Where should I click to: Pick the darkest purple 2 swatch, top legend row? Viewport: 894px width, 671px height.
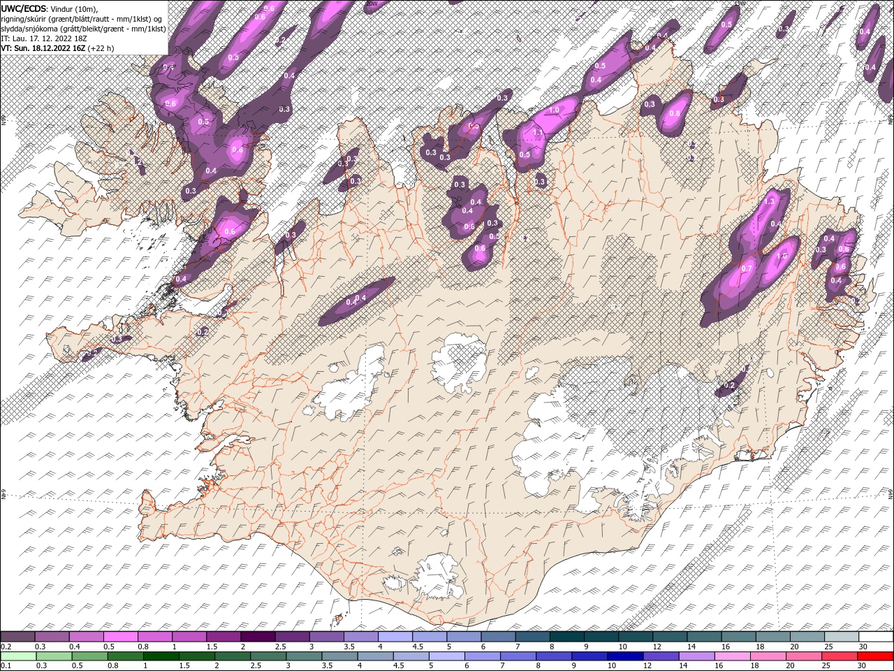tap(258, 637)
